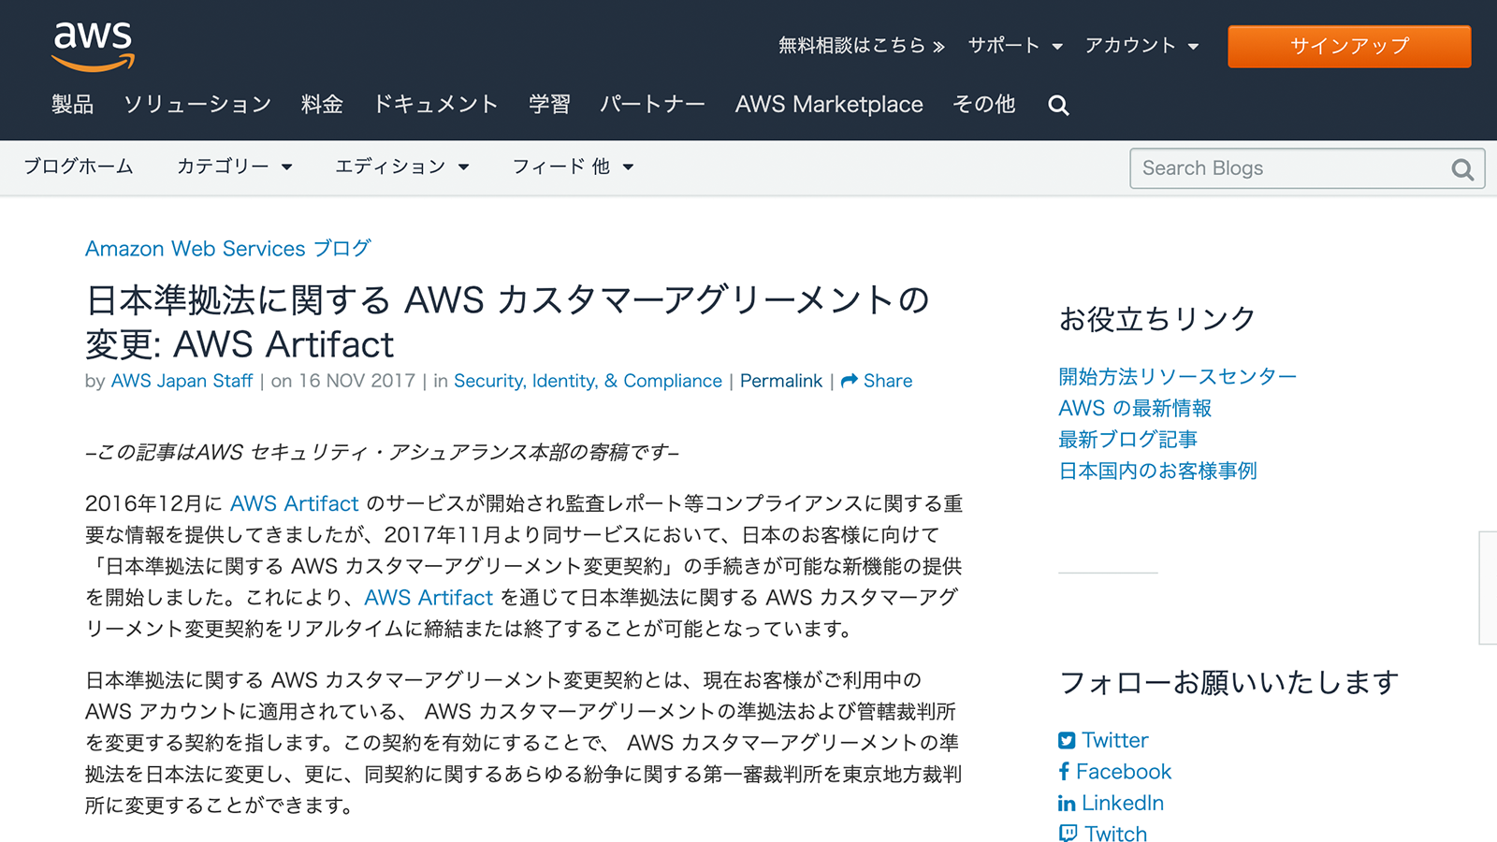Open the ソリューション menu

pyautogui.click(x=197, y=104)
